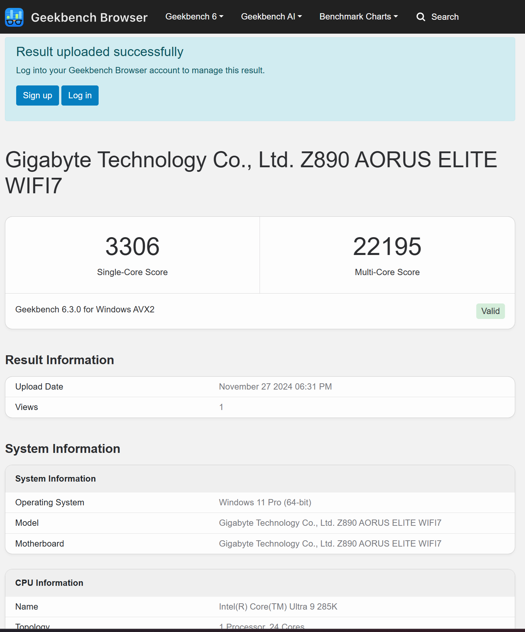Open the Benchmark Charts dropdown

[x=358, y=16]
